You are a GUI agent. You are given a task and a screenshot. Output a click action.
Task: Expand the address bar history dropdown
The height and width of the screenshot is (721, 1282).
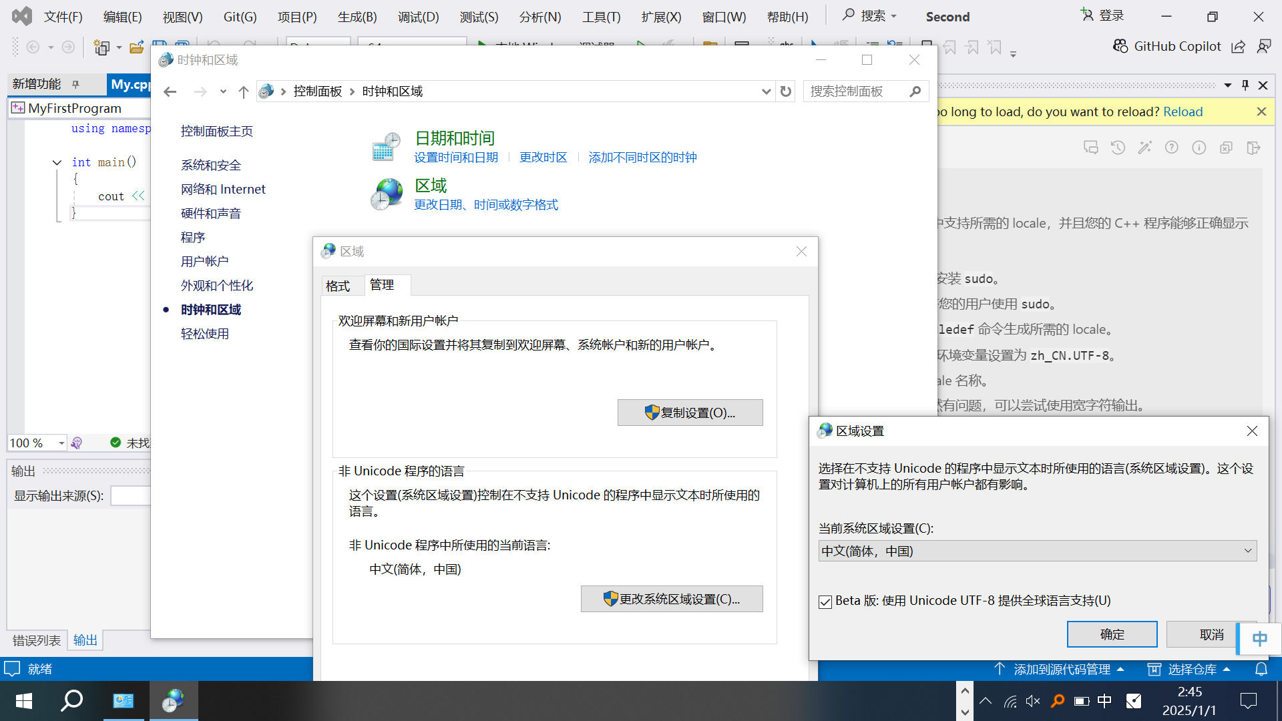pos(766,91)
